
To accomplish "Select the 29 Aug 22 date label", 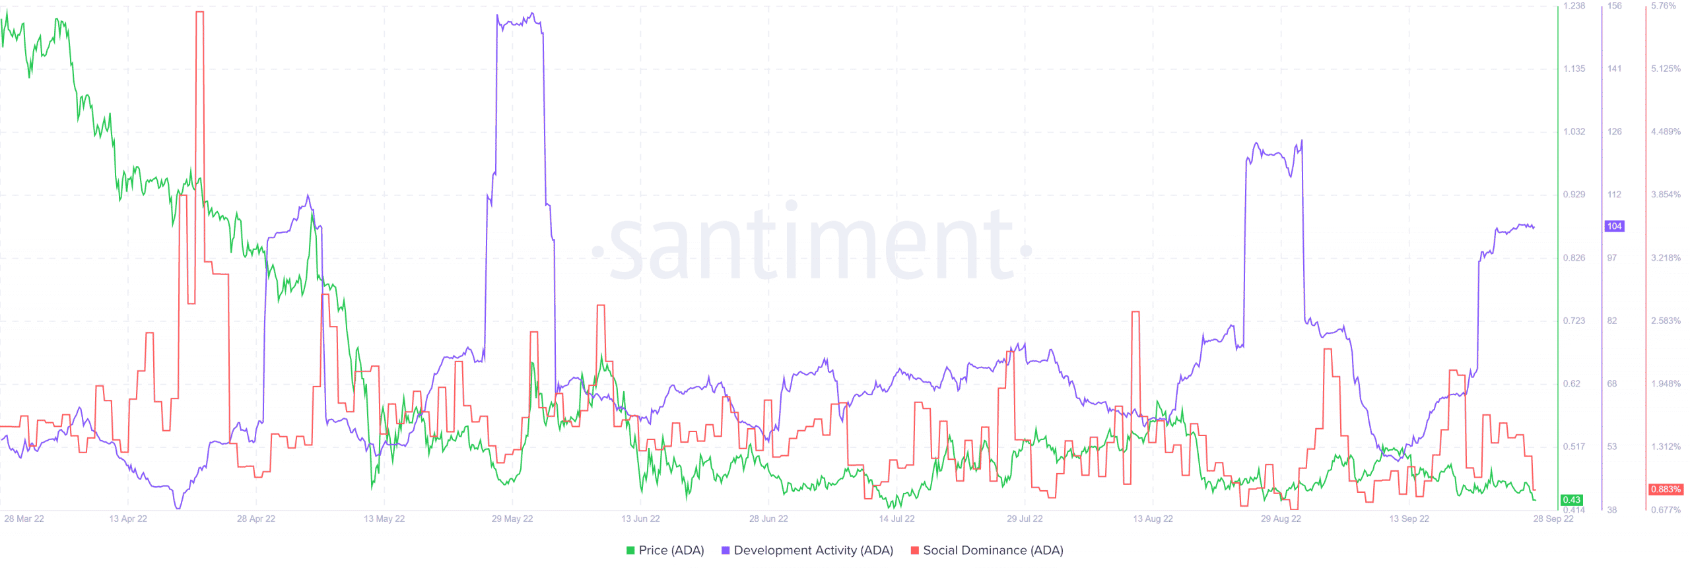I will point(1281,519).
